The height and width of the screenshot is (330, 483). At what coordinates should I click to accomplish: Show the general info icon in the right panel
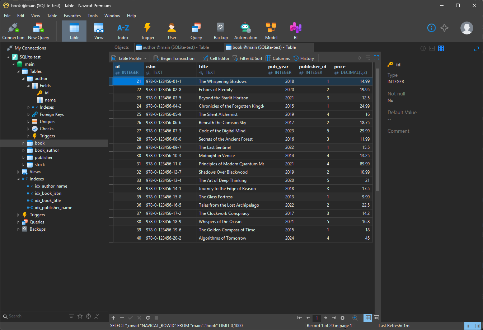[423, 48]
